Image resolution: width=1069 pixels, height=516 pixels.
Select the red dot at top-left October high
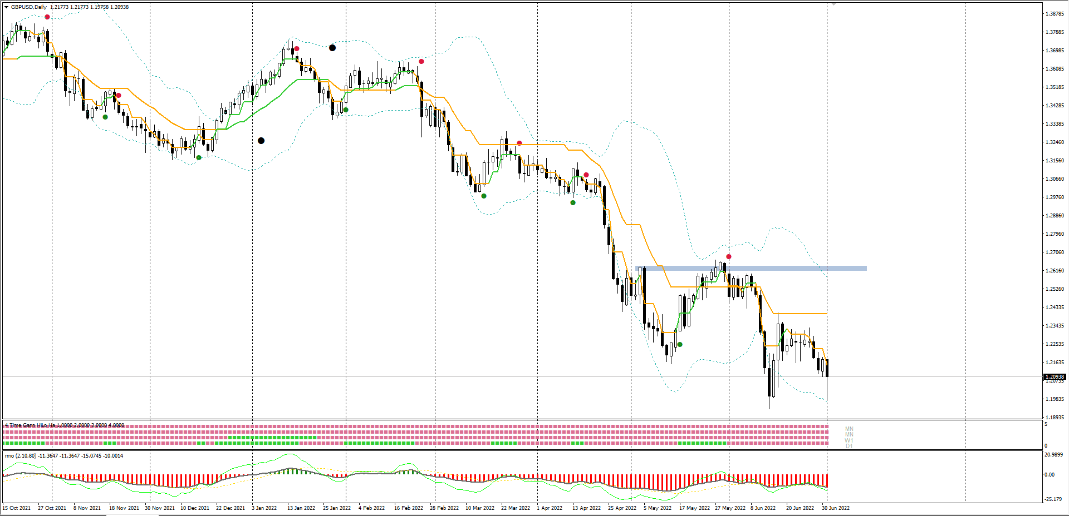click(x=47, y=17)
